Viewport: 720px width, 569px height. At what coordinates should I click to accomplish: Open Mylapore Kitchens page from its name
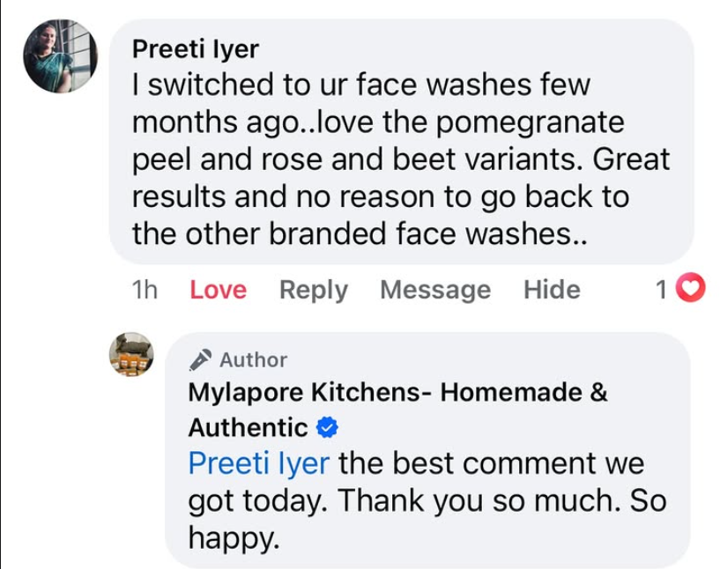point(397,392)
